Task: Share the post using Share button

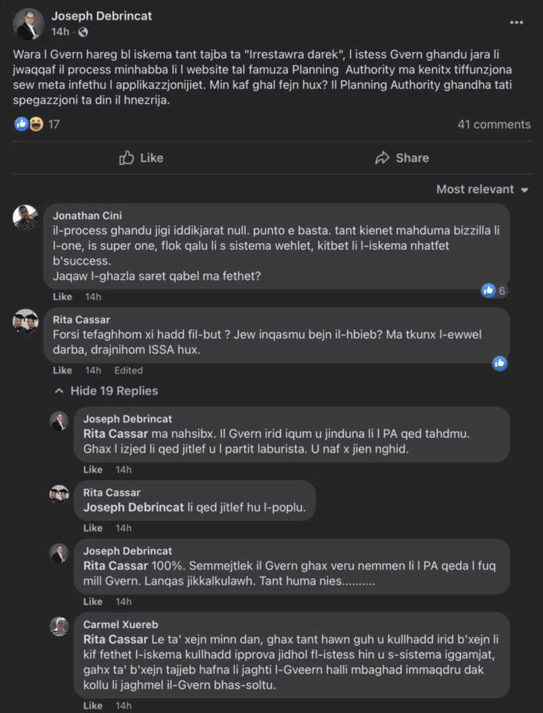Action: tap(402, 158)
